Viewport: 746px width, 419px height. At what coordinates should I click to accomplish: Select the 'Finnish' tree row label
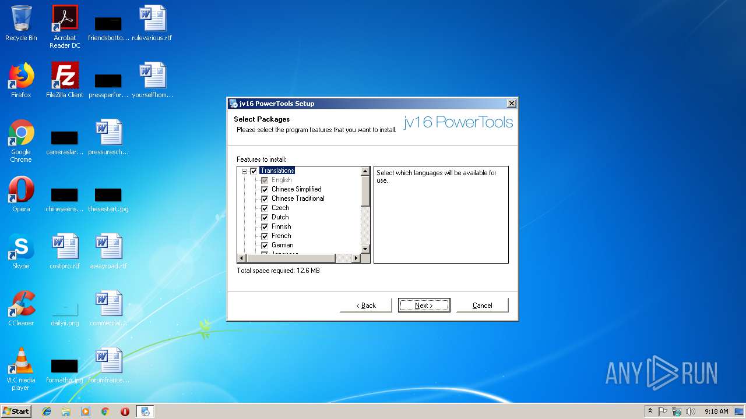281,226
